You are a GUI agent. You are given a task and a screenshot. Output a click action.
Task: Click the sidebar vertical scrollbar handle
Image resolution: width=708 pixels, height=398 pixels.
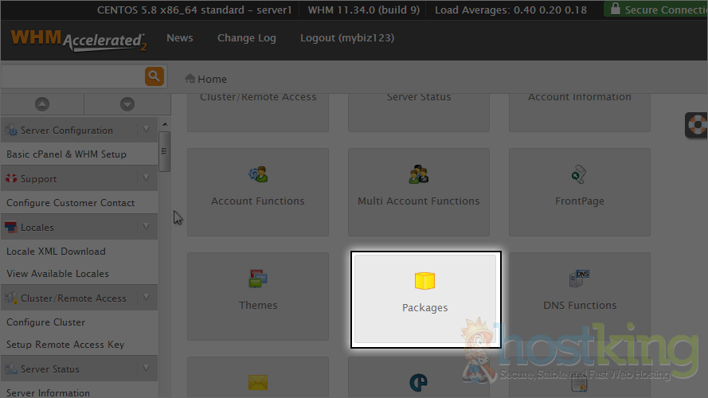pos(164,151)
